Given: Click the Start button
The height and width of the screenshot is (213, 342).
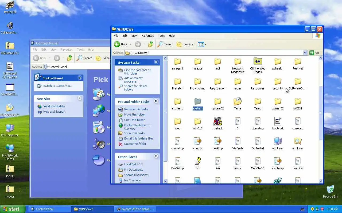Looking at the screenshot, I should pyautogui.click(x=13, y=209).
